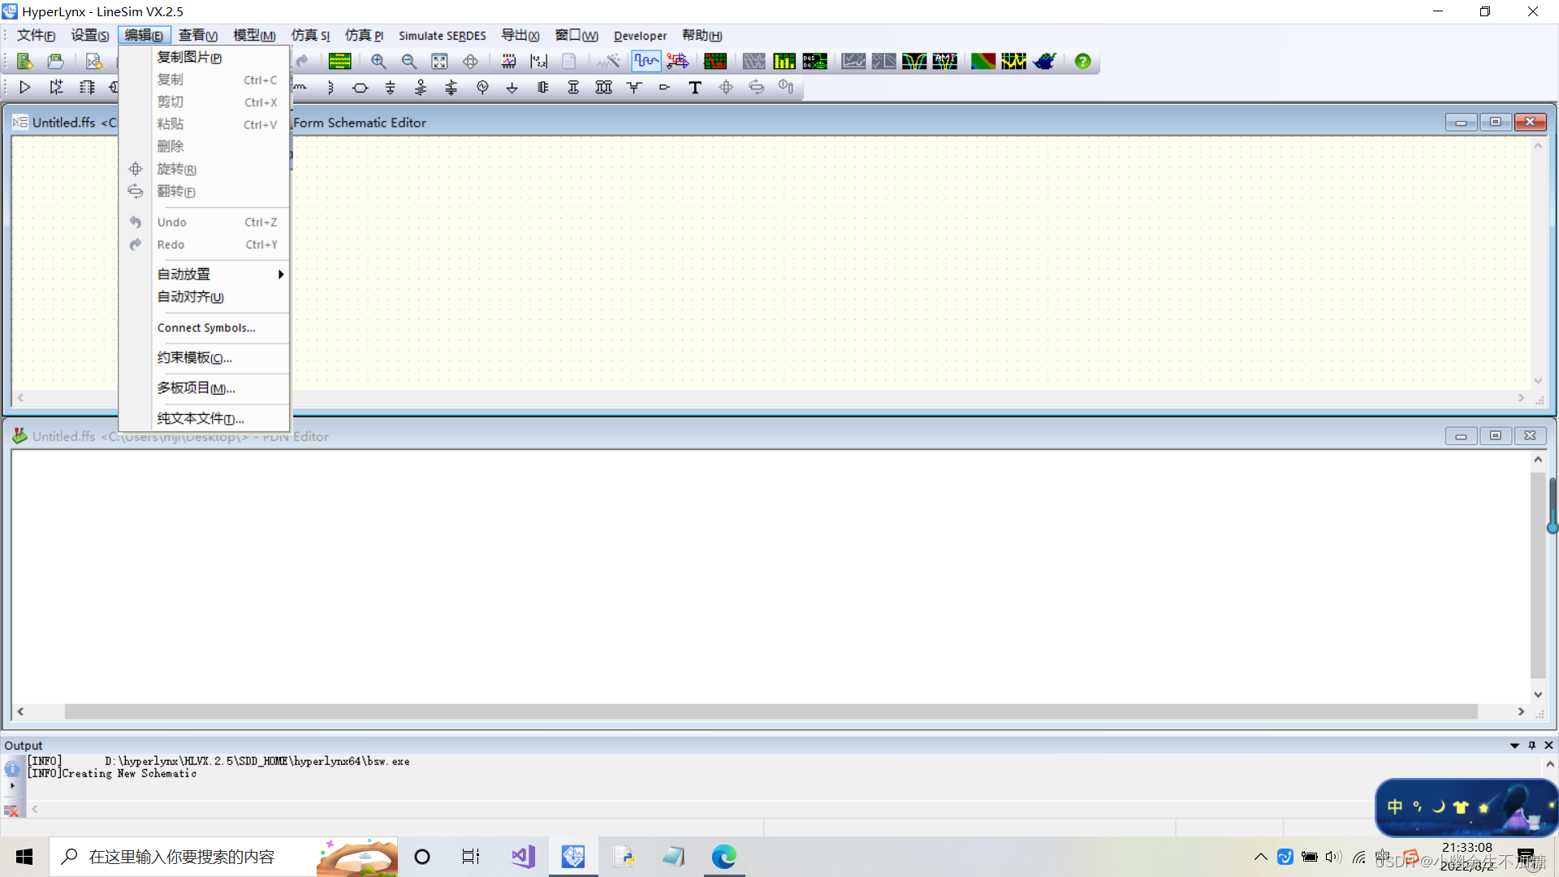Click the flip symbol toolbar icon

point(756,87)
